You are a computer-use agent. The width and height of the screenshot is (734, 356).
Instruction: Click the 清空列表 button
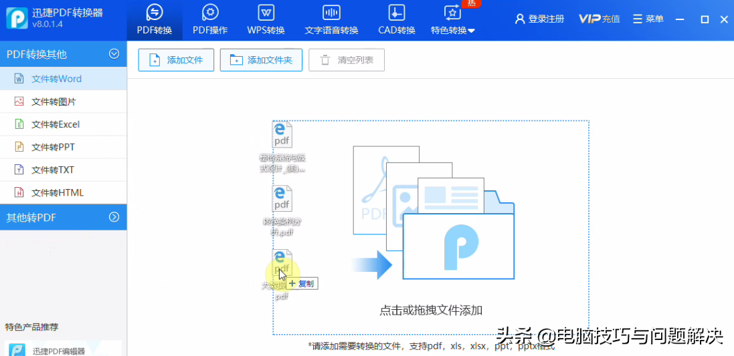pos(347,60)
